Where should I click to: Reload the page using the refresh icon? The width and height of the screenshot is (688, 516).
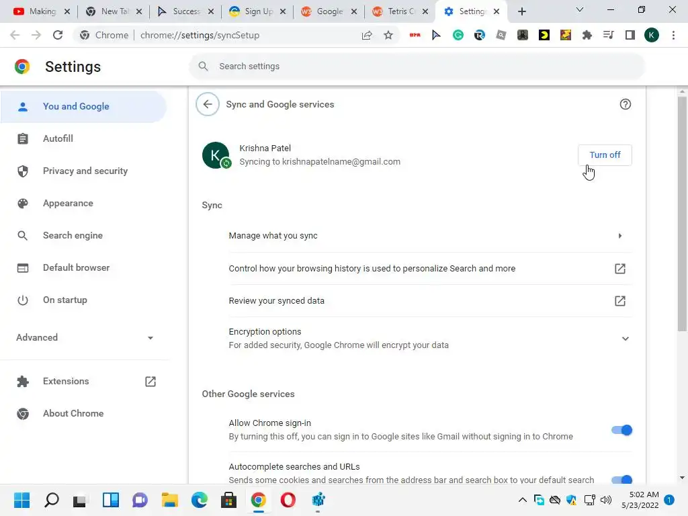click(58, 35)
